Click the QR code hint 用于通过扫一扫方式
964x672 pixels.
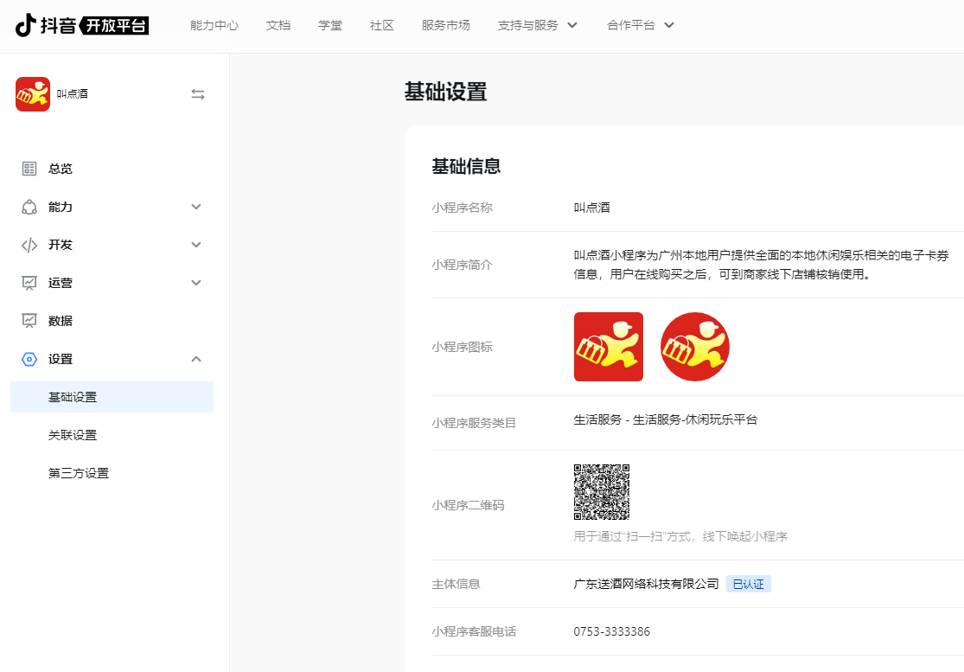pyautogui.click(x=680, y=537)
